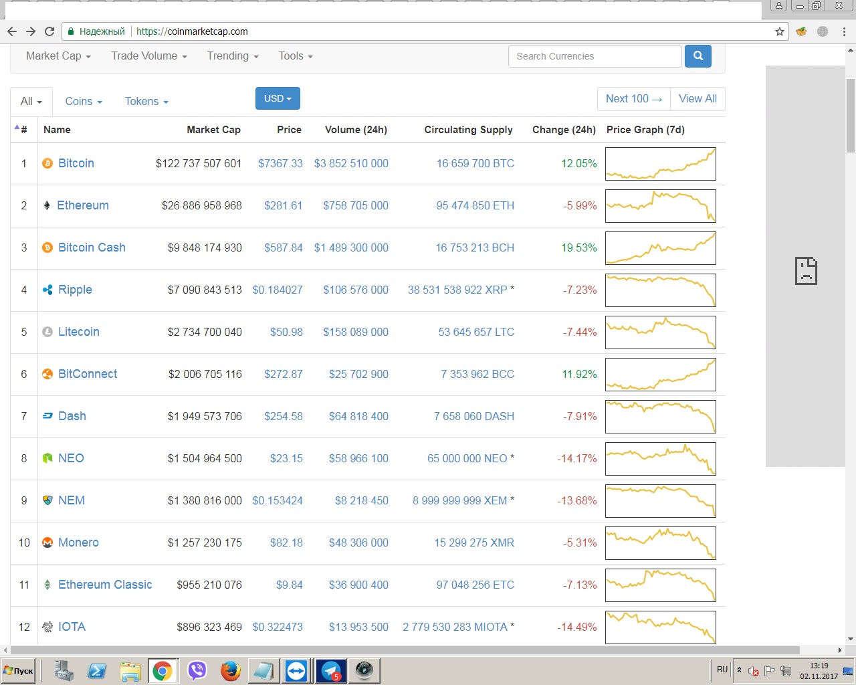Expand the Coins filter dropdown
This screenshot has width=856, height=685.
[x=84, y=102]
